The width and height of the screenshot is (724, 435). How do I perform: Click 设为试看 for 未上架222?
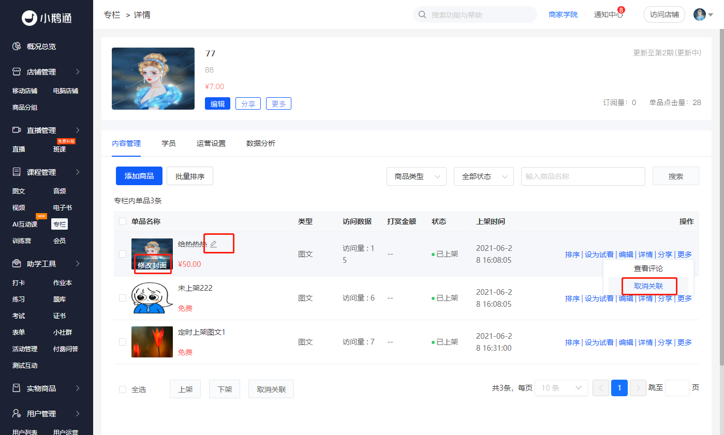[x=599, y=298]
